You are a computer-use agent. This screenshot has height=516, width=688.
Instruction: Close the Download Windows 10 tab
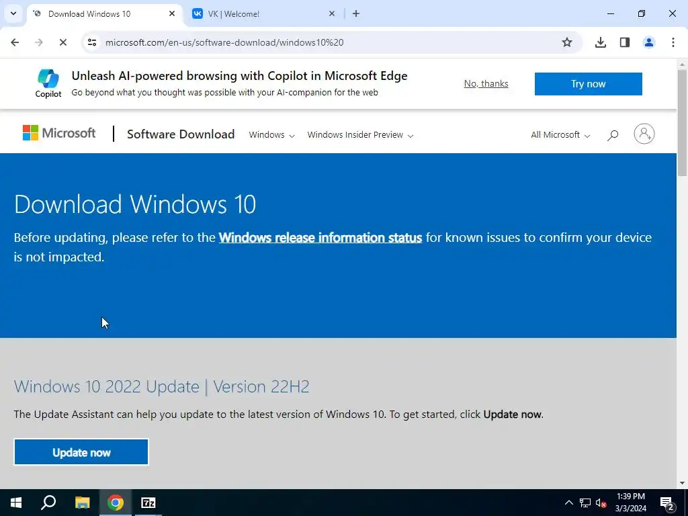click(x=172, y=13)
